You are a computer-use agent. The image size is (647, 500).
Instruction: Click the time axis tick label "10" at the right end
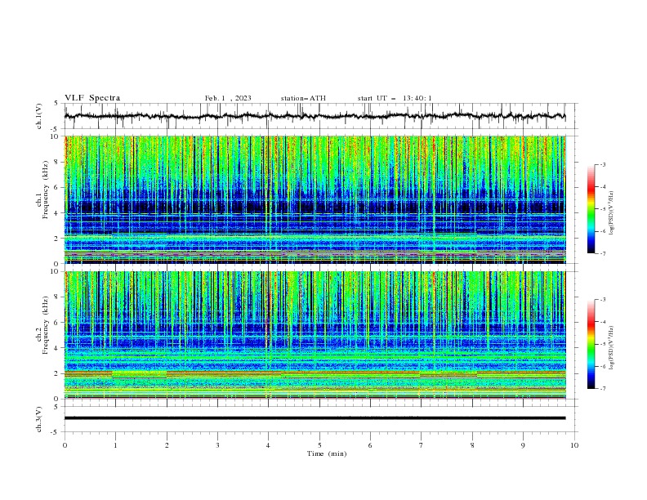pyautogui.click(x=574, y=445)
